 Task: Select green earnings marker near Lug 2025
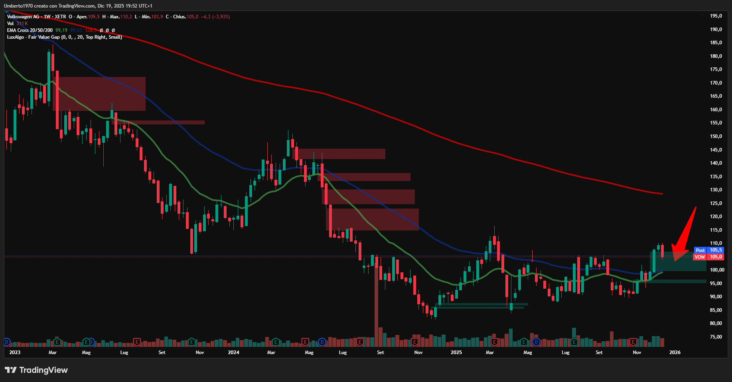(x=574, y=342)
